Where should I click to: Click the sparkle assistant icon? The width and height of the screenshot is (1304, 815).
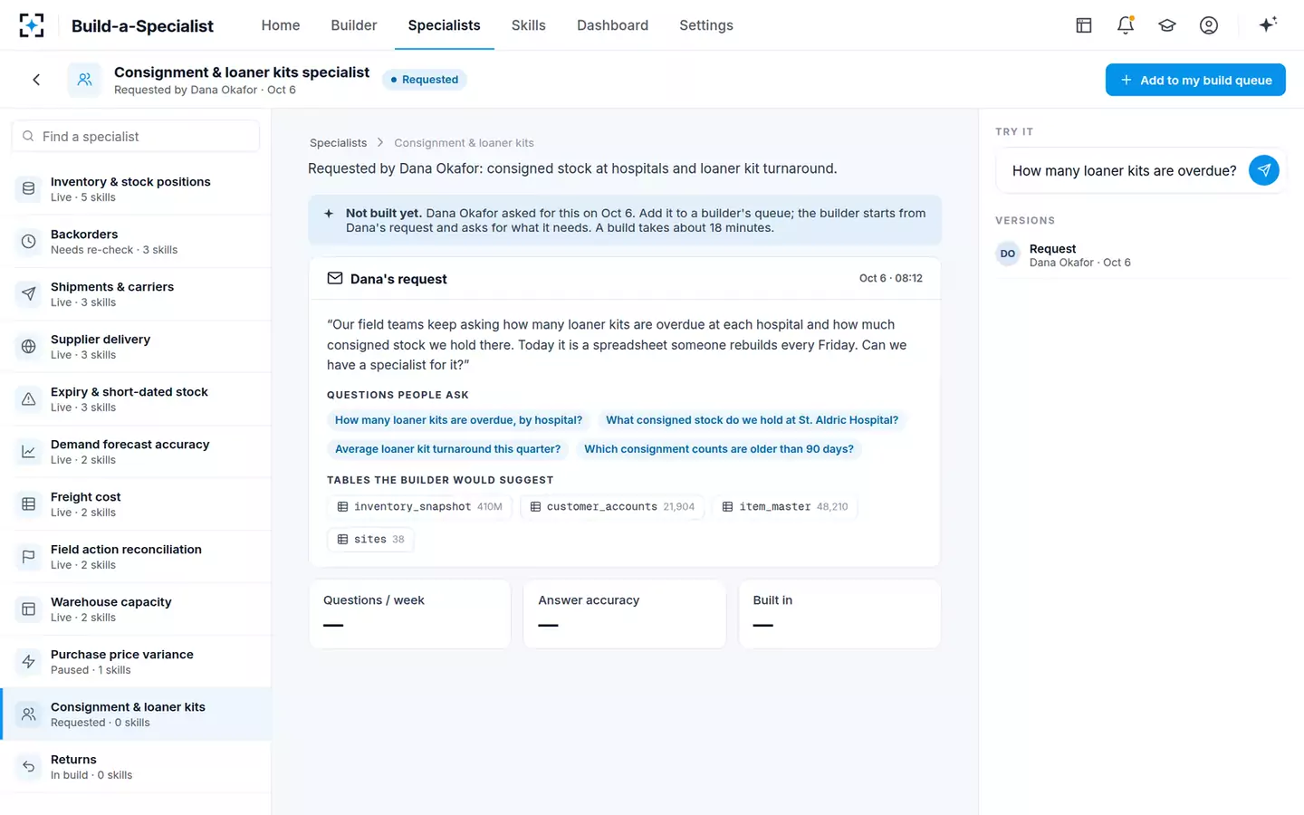click(x=1268, y=24)
